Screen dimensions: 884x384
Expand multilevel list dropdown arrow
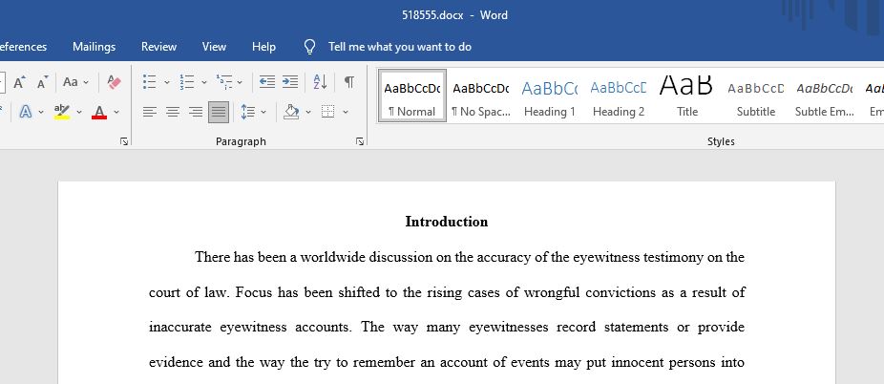(240, 83)
